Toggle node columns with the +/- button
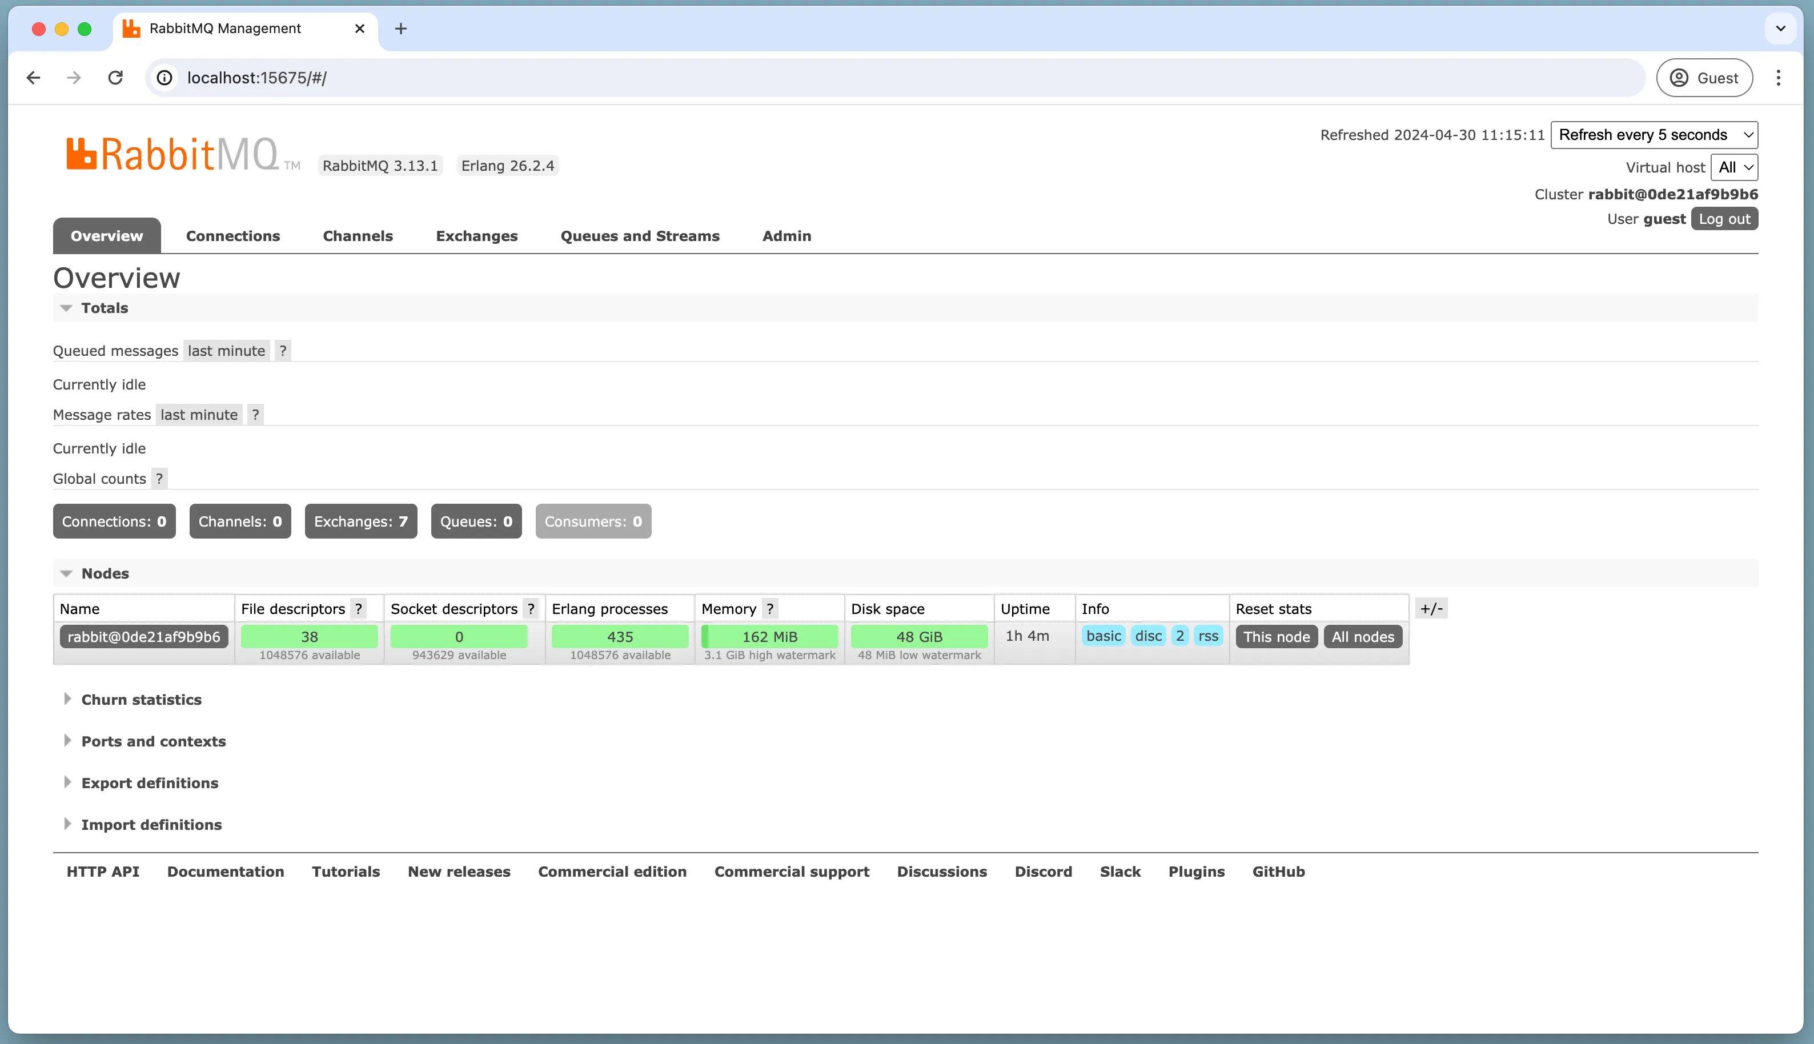The image size is (1814, 1044). click(1431, 609)
